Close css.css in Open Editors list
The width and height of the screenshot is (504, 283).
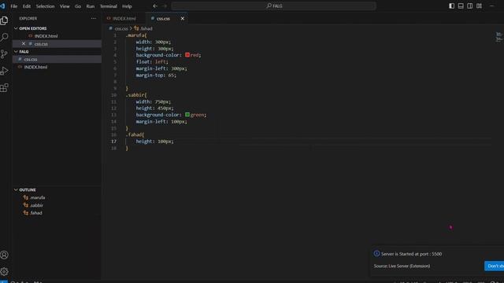point(24,44)
